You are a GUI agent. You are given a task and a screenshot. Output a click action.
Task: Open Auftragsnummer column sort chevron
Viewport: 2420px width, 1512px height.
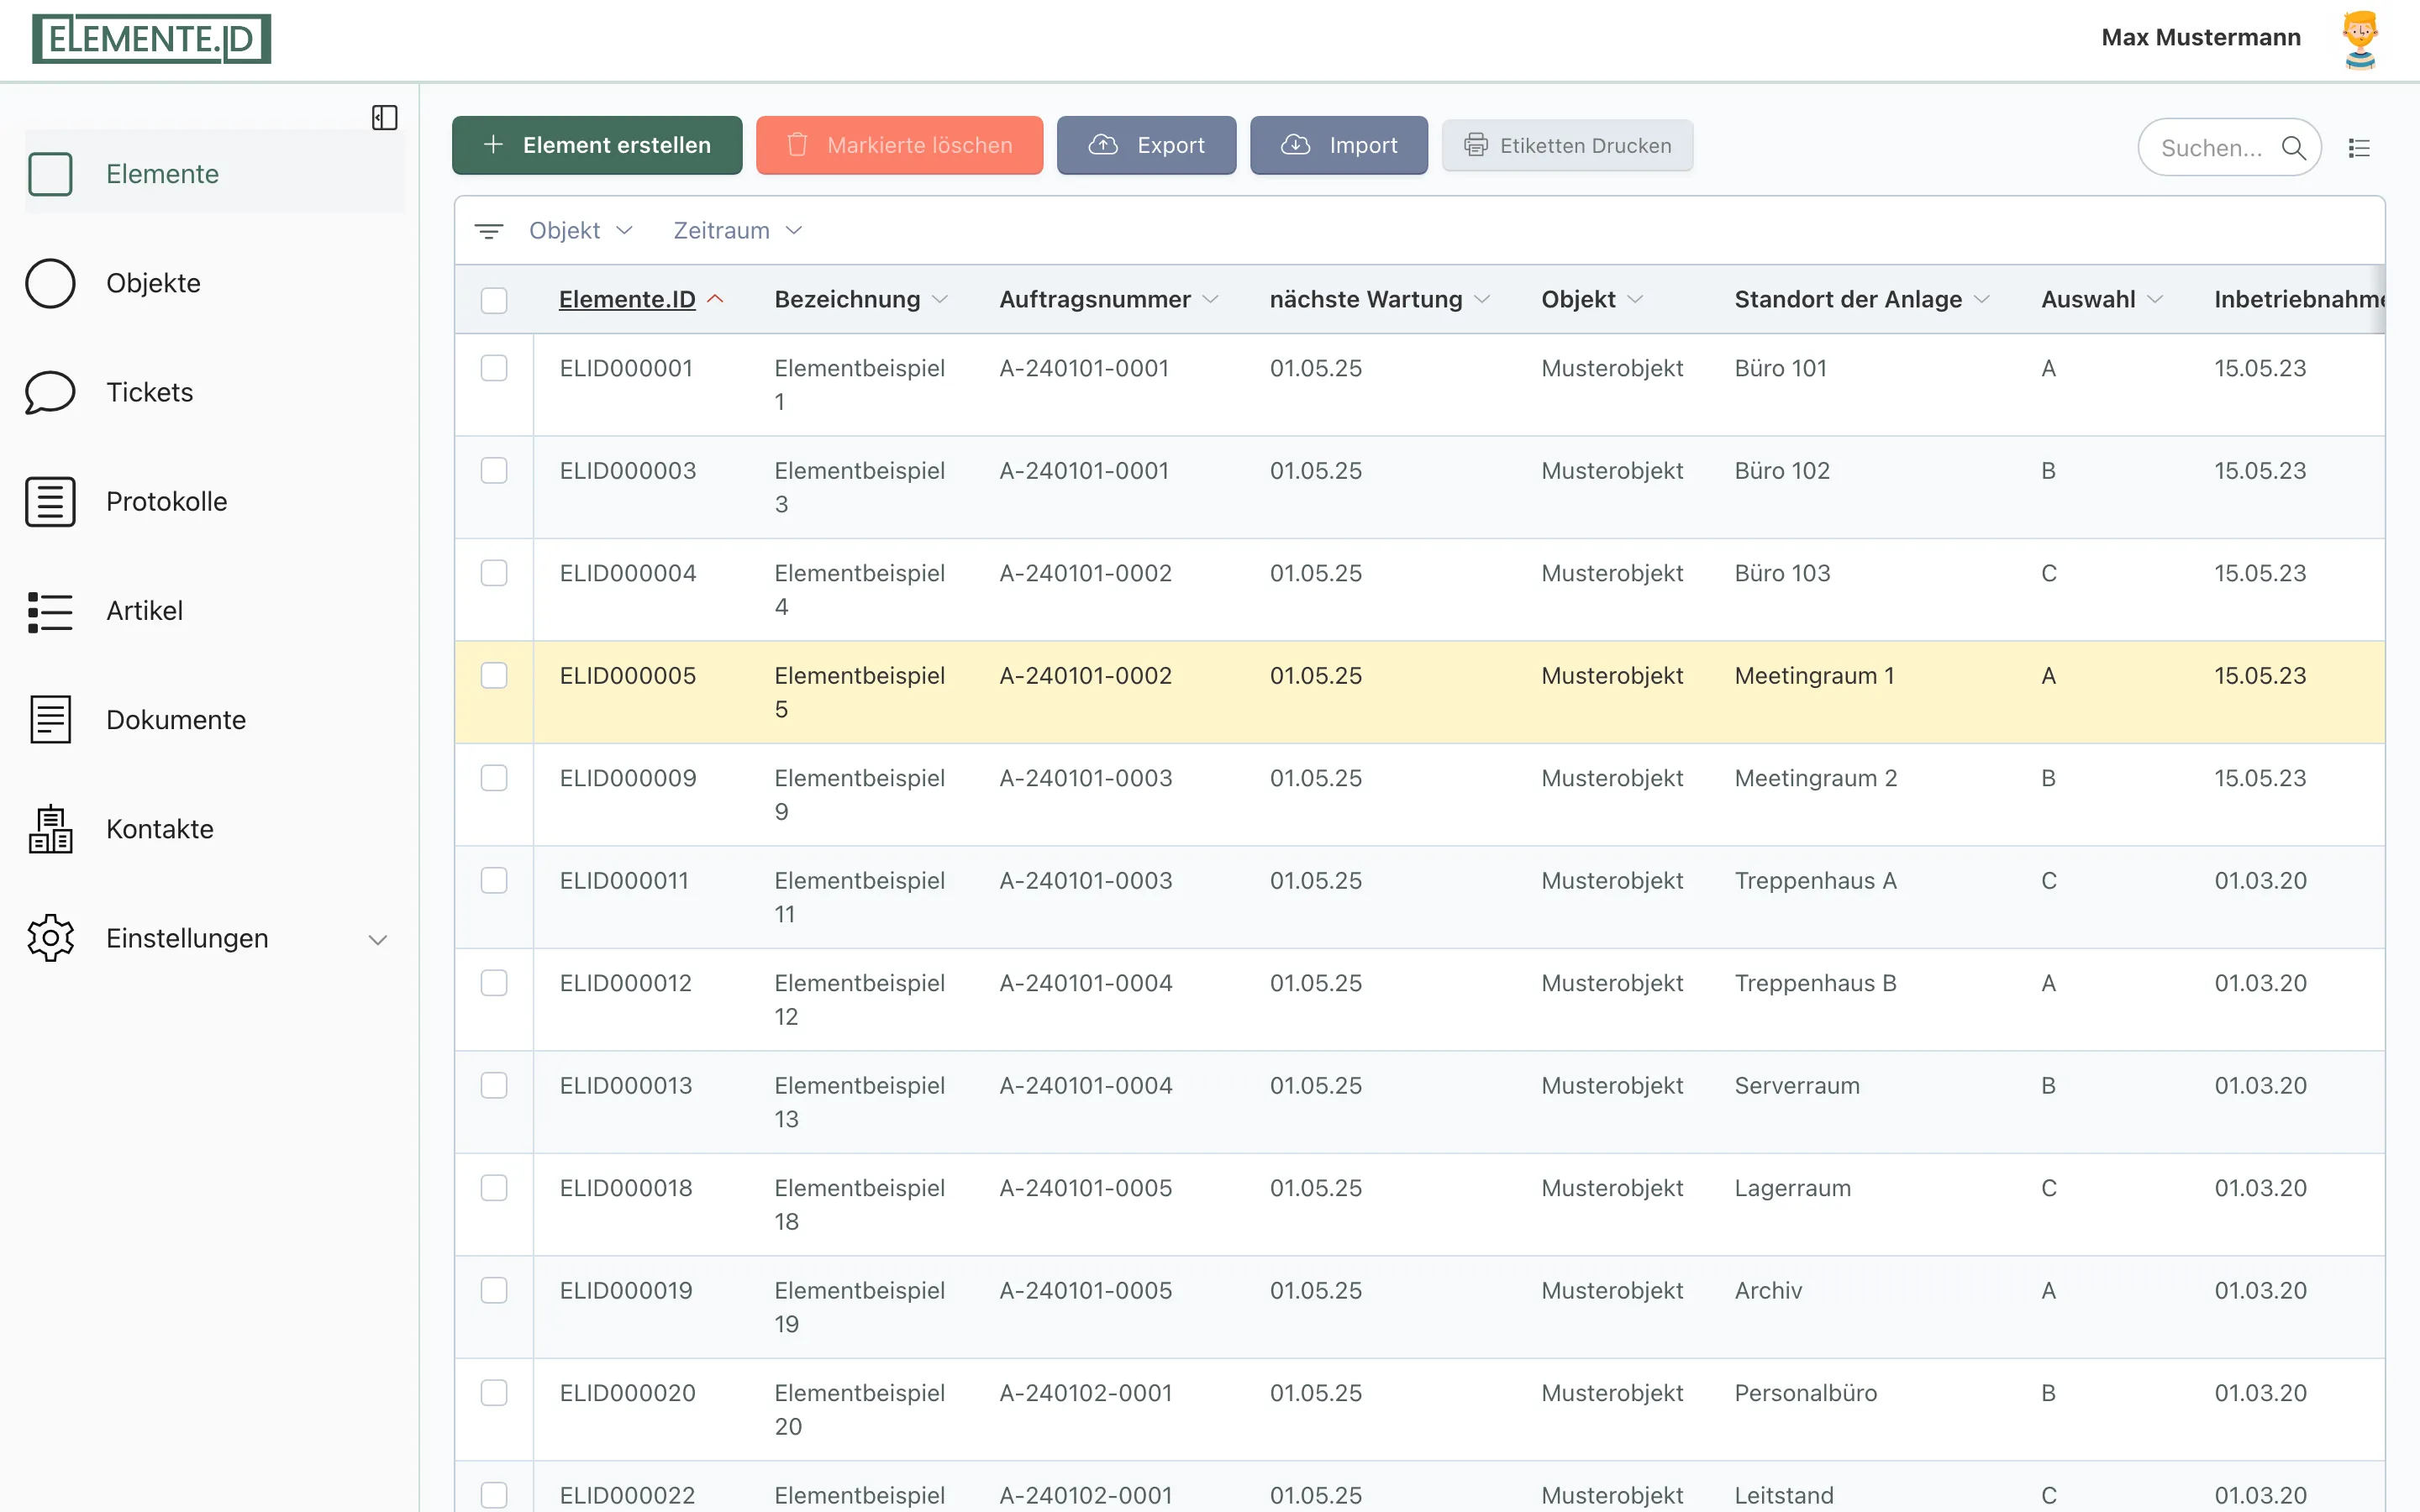tap(1210, 299)
